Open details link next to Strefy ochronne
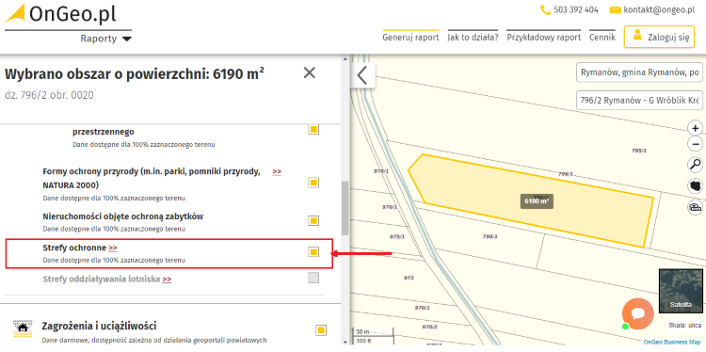The width and height of the screenshot is (706, 352). point(113,248)
